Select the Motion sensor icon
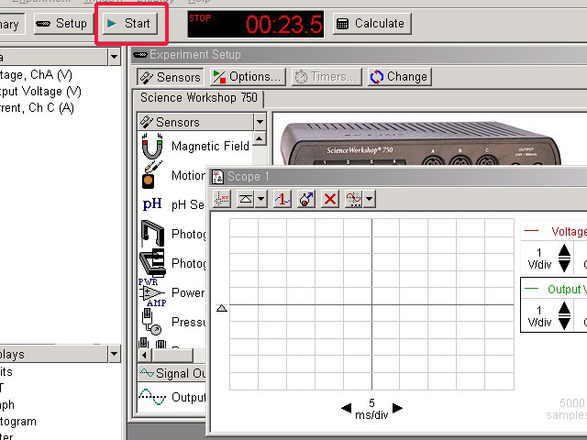 coord(151,175)
